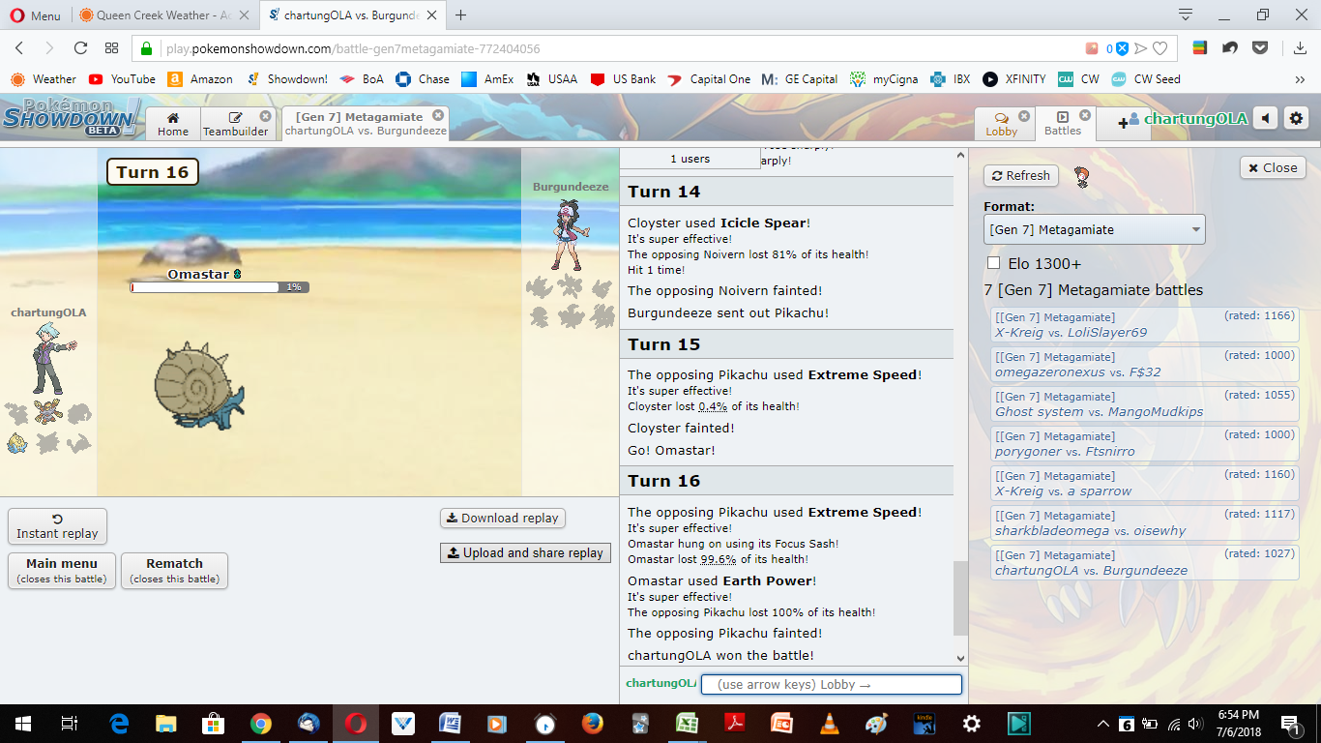Reload the page with browser refresh icon
Viewport: 1321px width, 743px height.
tap(81, 48)
